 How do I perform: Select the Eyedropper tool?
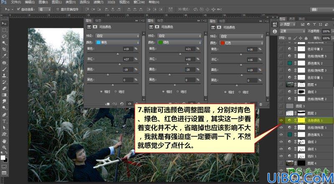point(4,56)
